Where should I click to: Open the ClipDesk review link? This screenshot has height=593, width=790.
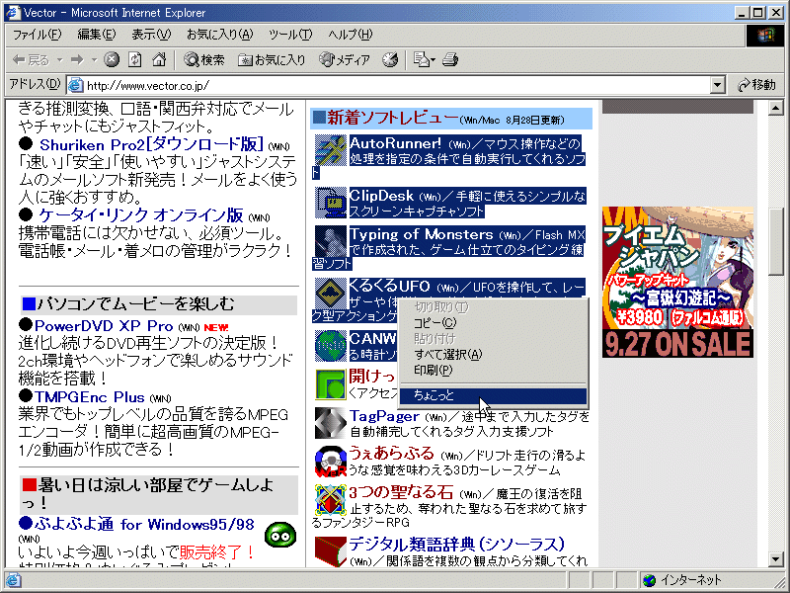point(381,196)
